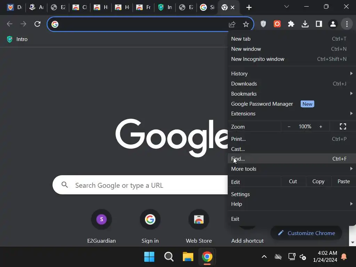Image resolution: width=356 pixels, height=267 pixels.
Task: Switch to the tab labeled Si with Google icon
Action: point(207,8)
